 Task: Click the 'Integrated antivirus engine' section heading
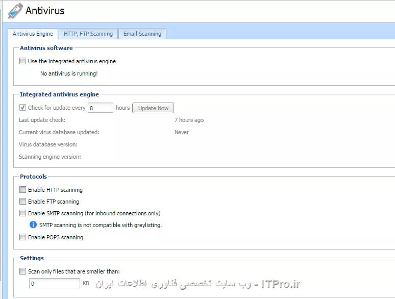[x=59, y=94]
